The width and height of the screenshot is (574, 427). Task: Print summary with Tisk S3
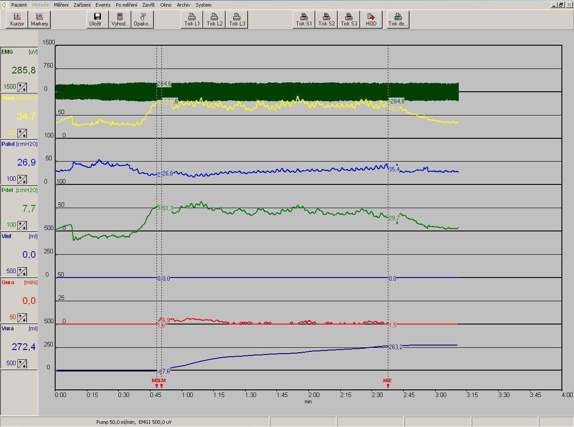click(349, 20)
